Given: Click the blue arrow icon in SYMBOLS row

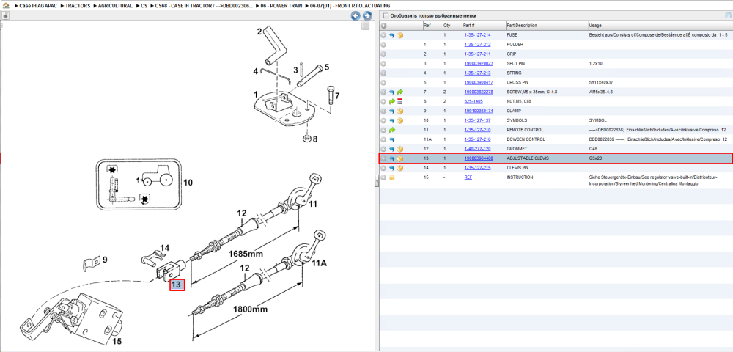Looking at the screenshot, I should click(391, 120).
